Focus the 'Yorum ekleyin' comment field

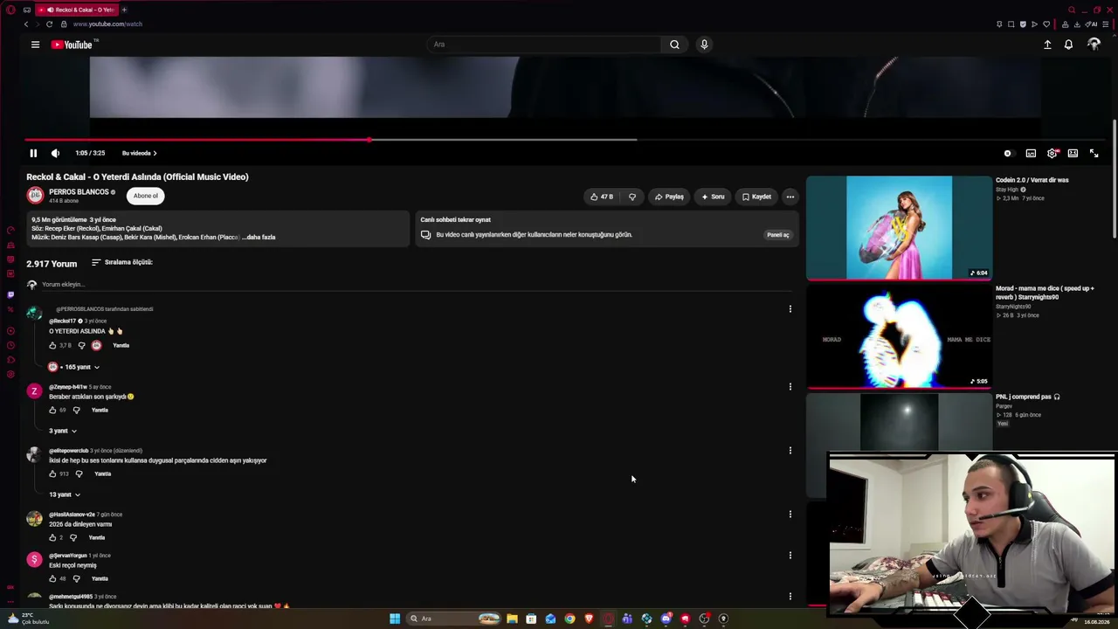(x=416, y=285)
